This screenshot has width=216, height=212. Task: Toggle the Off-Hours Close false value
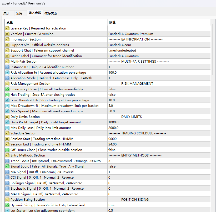(159, 150)
